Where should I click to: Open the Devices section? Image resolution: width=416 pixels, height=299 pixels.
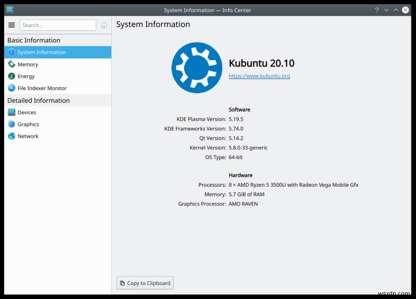(58, 112)
